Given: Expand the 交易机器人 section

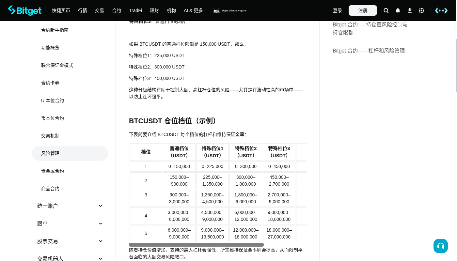Looking at the screenshot, I should click(x=70, y=259).
